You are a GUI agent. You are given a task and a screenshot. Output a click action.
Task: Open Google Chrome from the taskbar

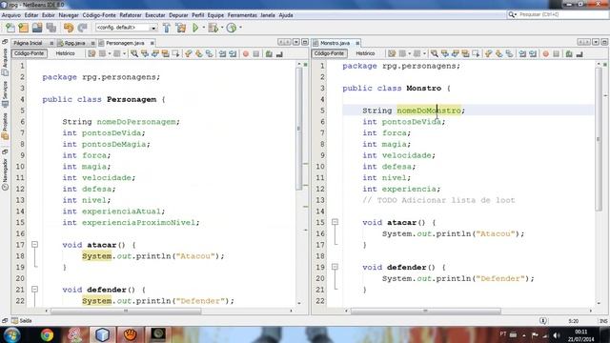point(47,334)
